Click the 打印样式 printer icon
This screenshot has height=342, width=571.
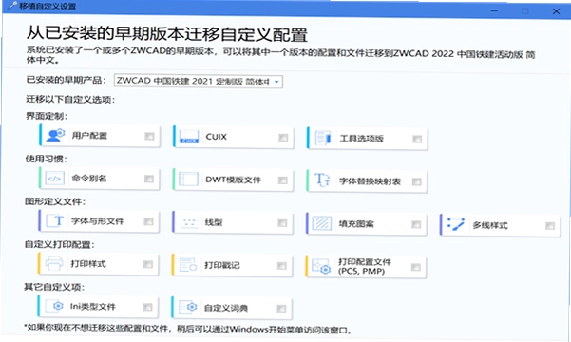click(54, 264)
